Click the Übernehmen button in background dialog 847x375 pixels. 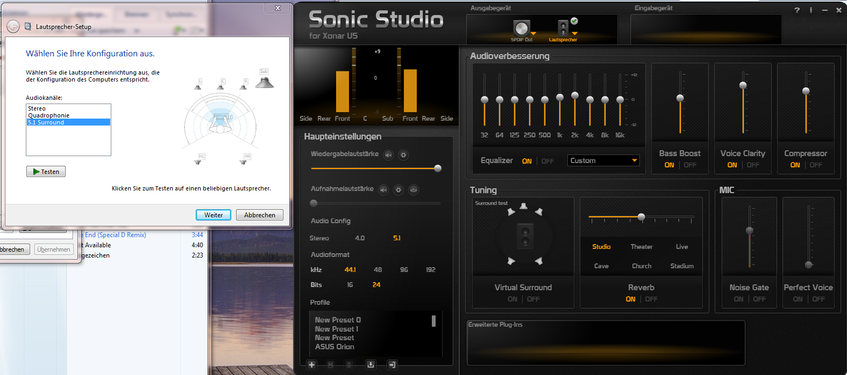click(54, 249)
